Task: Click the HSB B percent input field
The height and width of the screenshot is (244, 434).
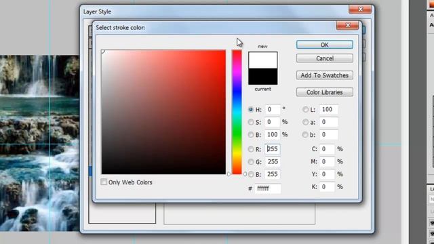Action: pos(273,135)
